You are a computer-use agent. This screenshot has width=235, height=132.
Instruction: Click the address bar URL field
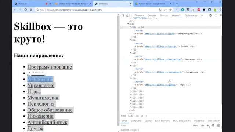pos(102,10)
